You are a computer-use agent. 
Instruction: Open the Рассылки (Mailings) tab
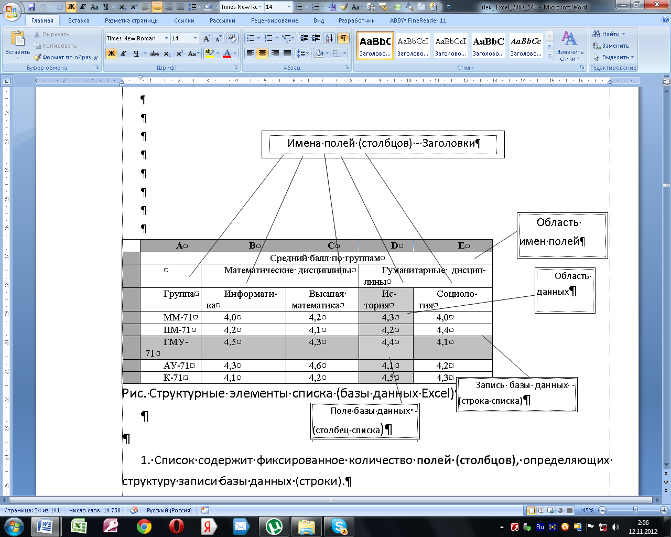(x=222, y=20)
